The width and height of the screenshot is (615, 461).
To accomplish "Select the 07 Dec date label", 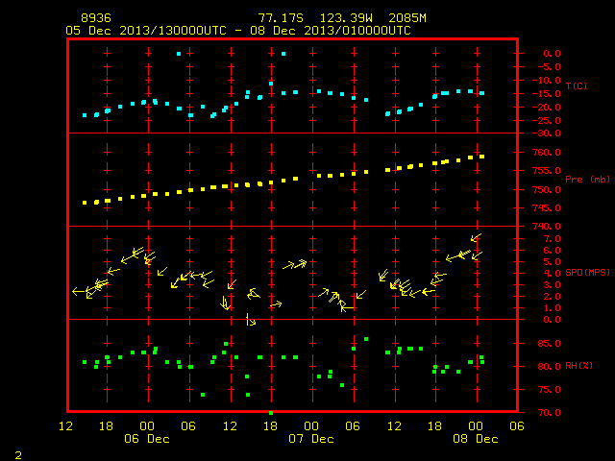I will pos(311,439).
